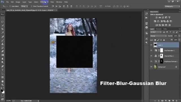This screenshot has width=181, height=102.
Task: Open the Normal blend mode dropdown
Action: click(158, 36)
